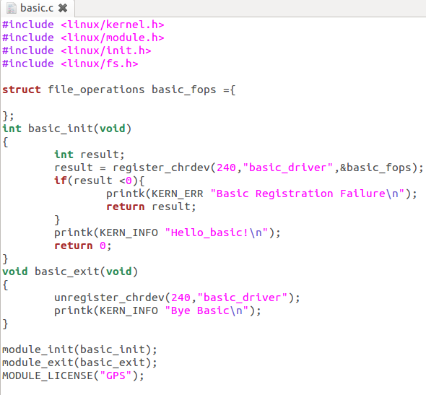Click the 'struct' keyword

pyautogui.click(x=22, y=90)
